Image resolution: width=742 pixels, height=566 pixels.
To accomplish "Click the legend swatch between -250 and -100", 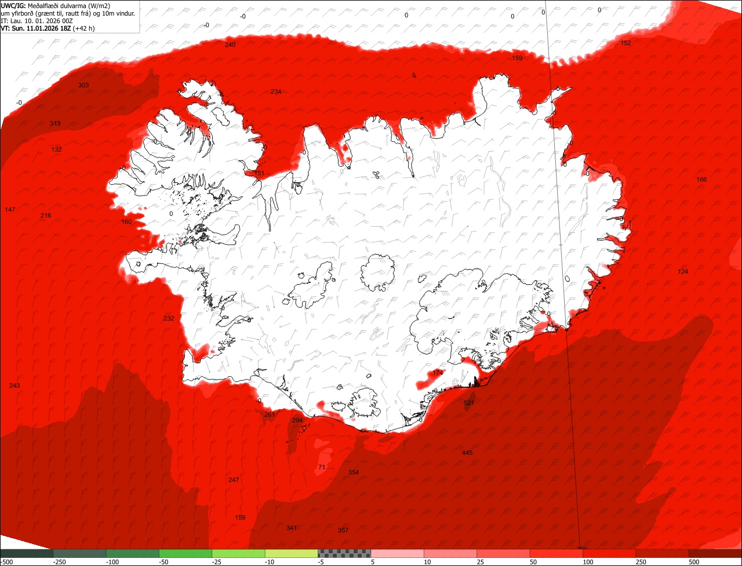I will pos(79,553).
